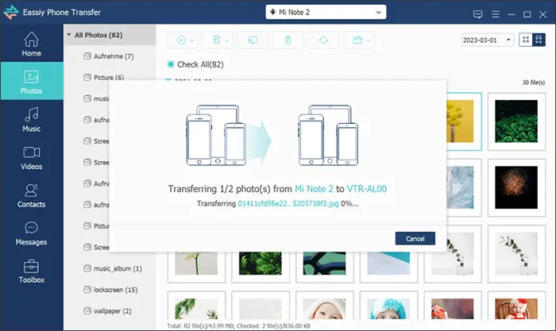This screenshot has width=556, height=331.
Task: Open the Toolbox section
Action: tap(32, 271)
